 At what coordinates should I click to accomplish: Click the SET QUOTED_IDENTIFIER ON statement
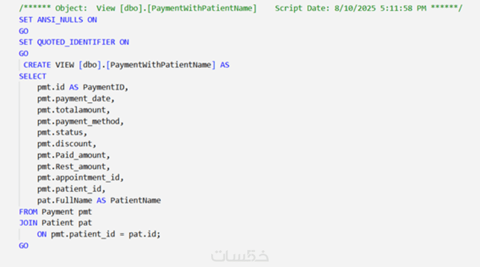74,42
